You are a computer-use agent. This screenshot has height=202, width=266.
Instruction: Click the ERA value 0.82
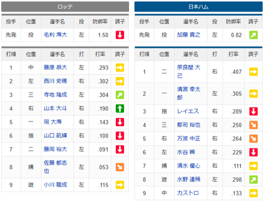pyautogui.click(x=237, y=35)
